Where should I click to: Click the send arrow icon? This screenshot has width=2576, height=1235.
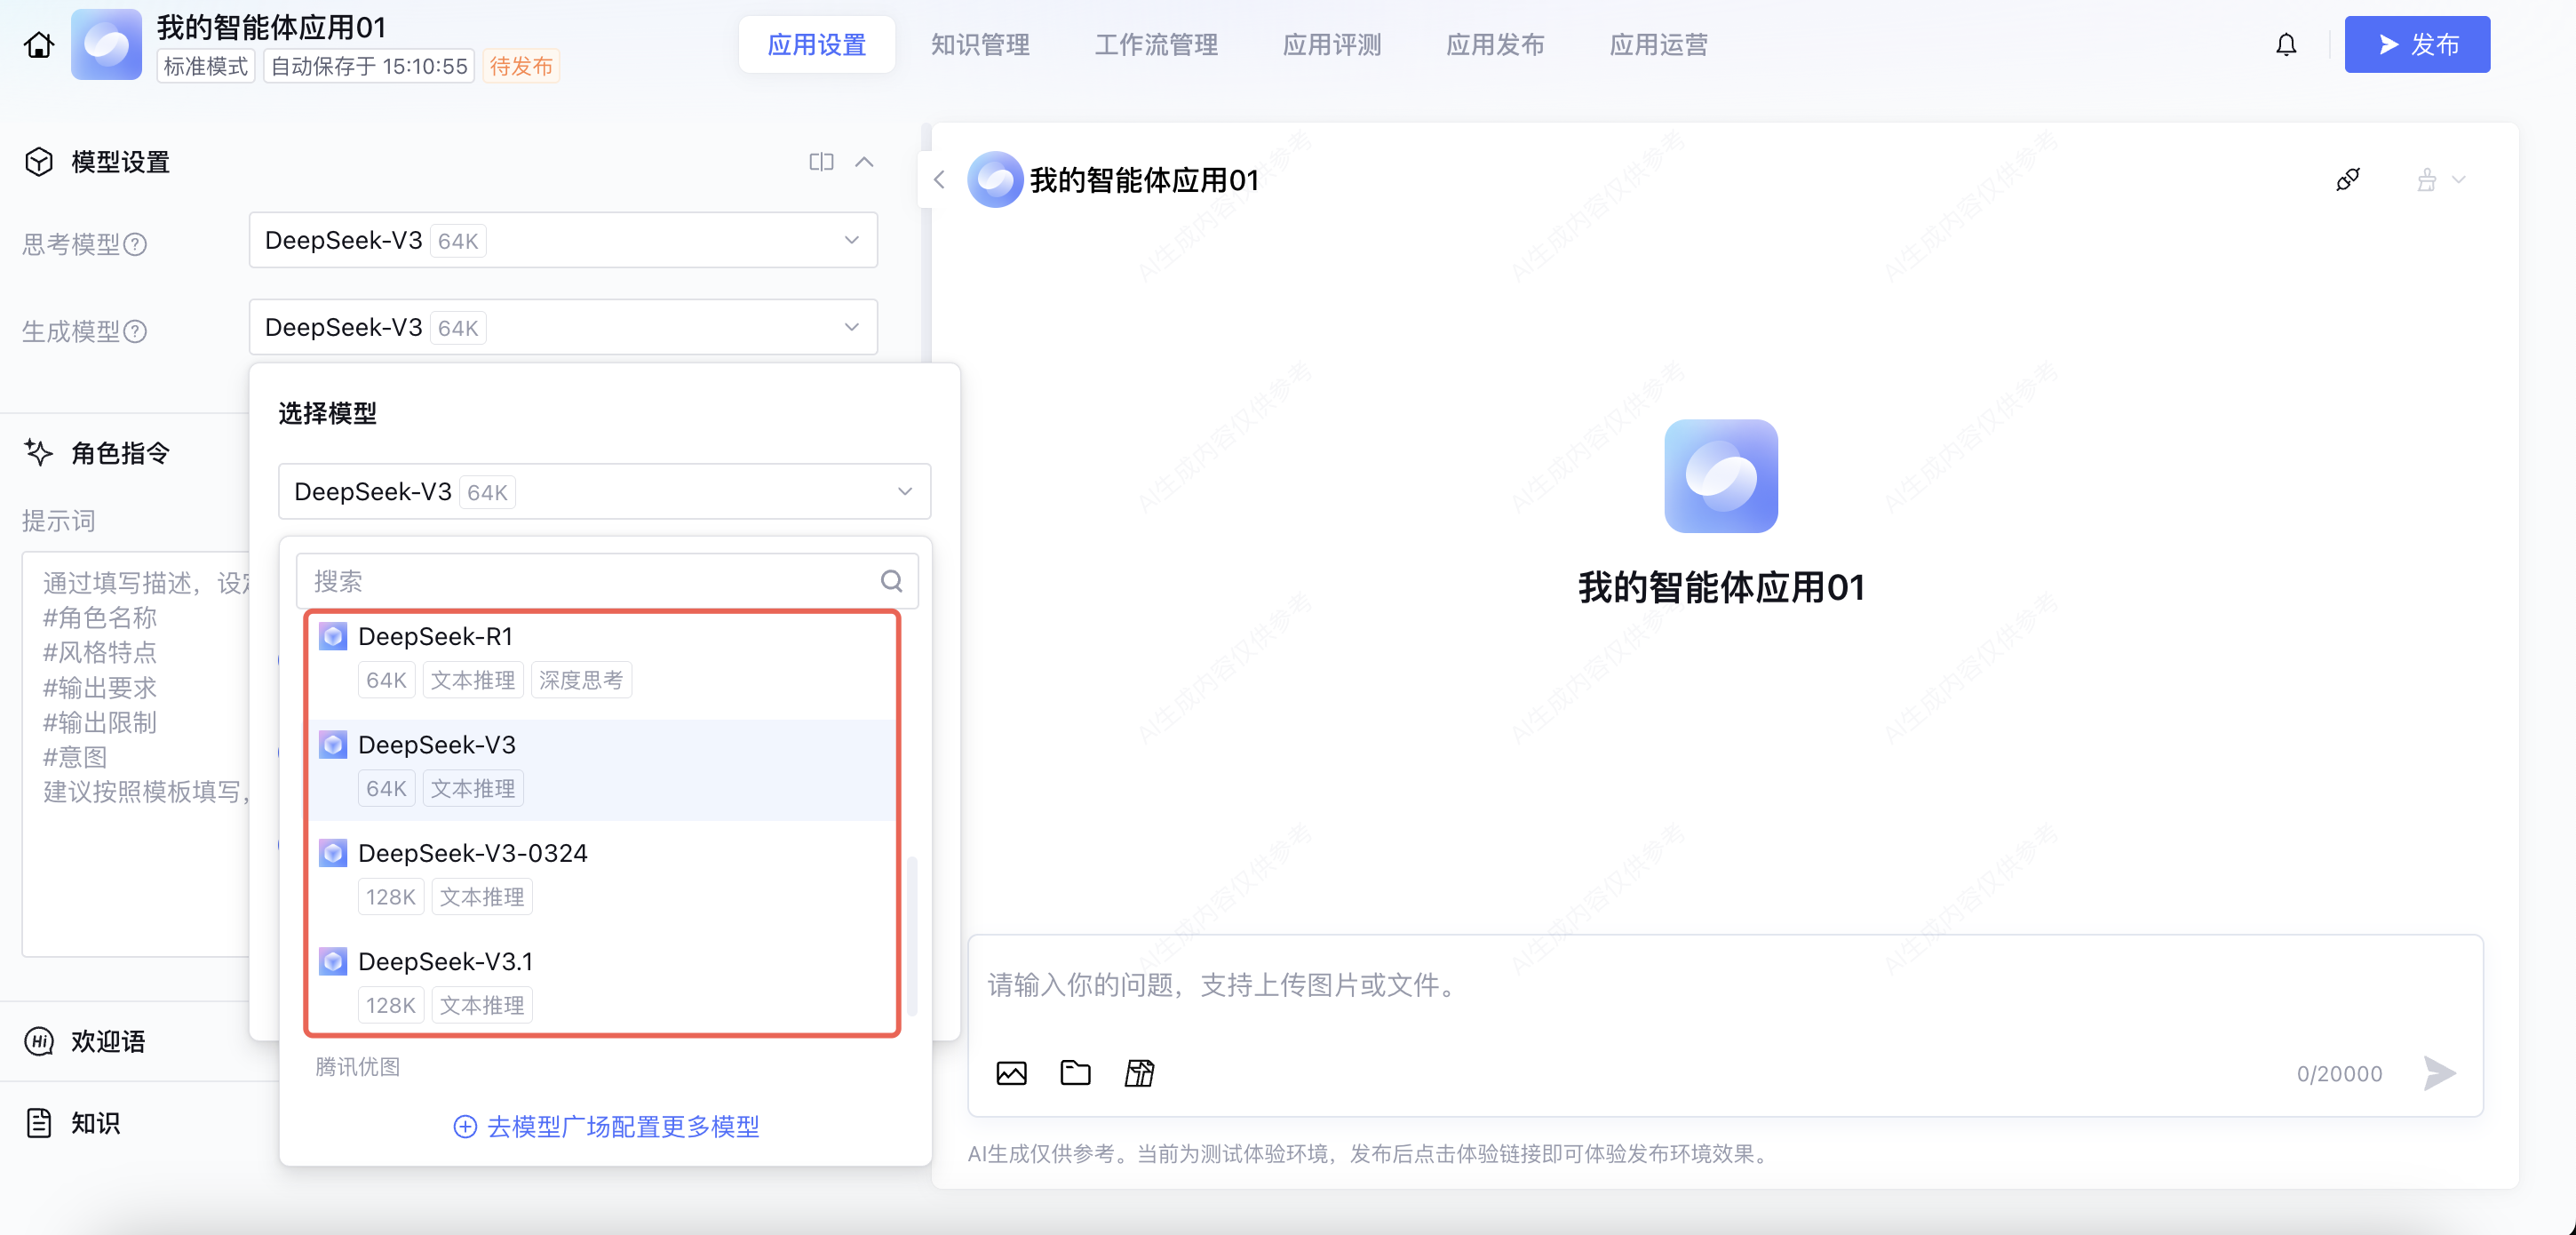pos(2439,1073)
